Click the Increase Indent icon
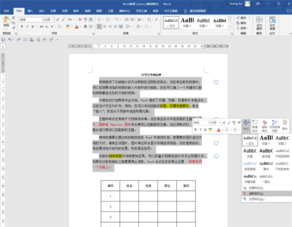This screenshot has width=292, height=227. 132,20
